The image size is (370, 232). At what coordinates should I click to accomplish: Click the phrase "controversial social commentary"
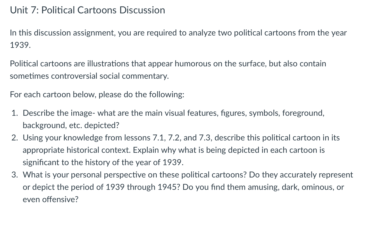pyautogui.click(x=110, y=76)
